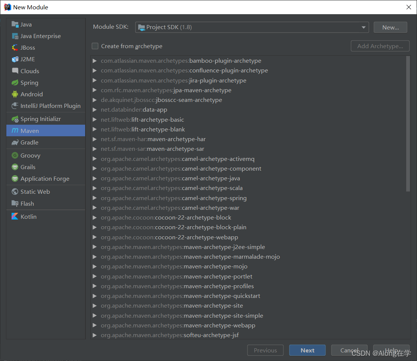Expand the net.databinder:data-app node
417x361 pixels.
coord(94,110)
